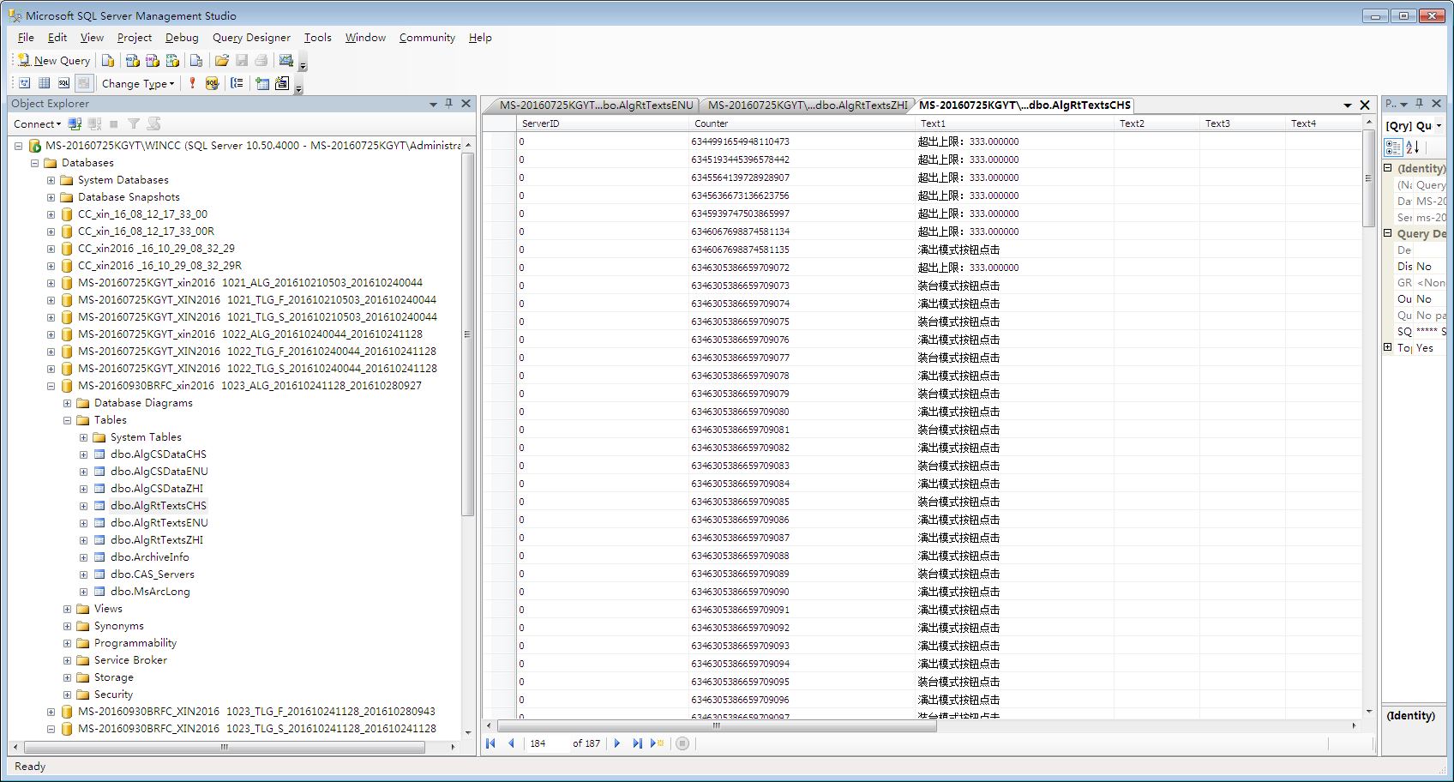Open the Query Designer menu
1454x782 pixels.
point(250,38)
